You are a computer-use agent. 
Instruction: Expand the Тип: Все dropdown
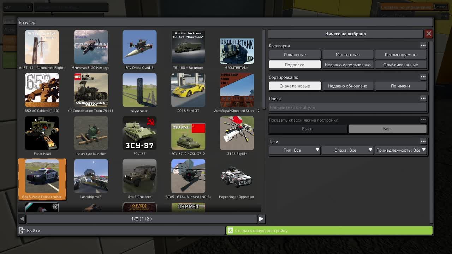[x=295, y=150]
